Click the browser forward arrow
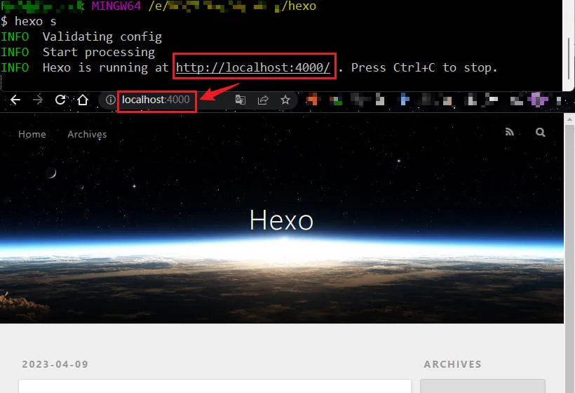The image size is (575, 393). point(38,100)
